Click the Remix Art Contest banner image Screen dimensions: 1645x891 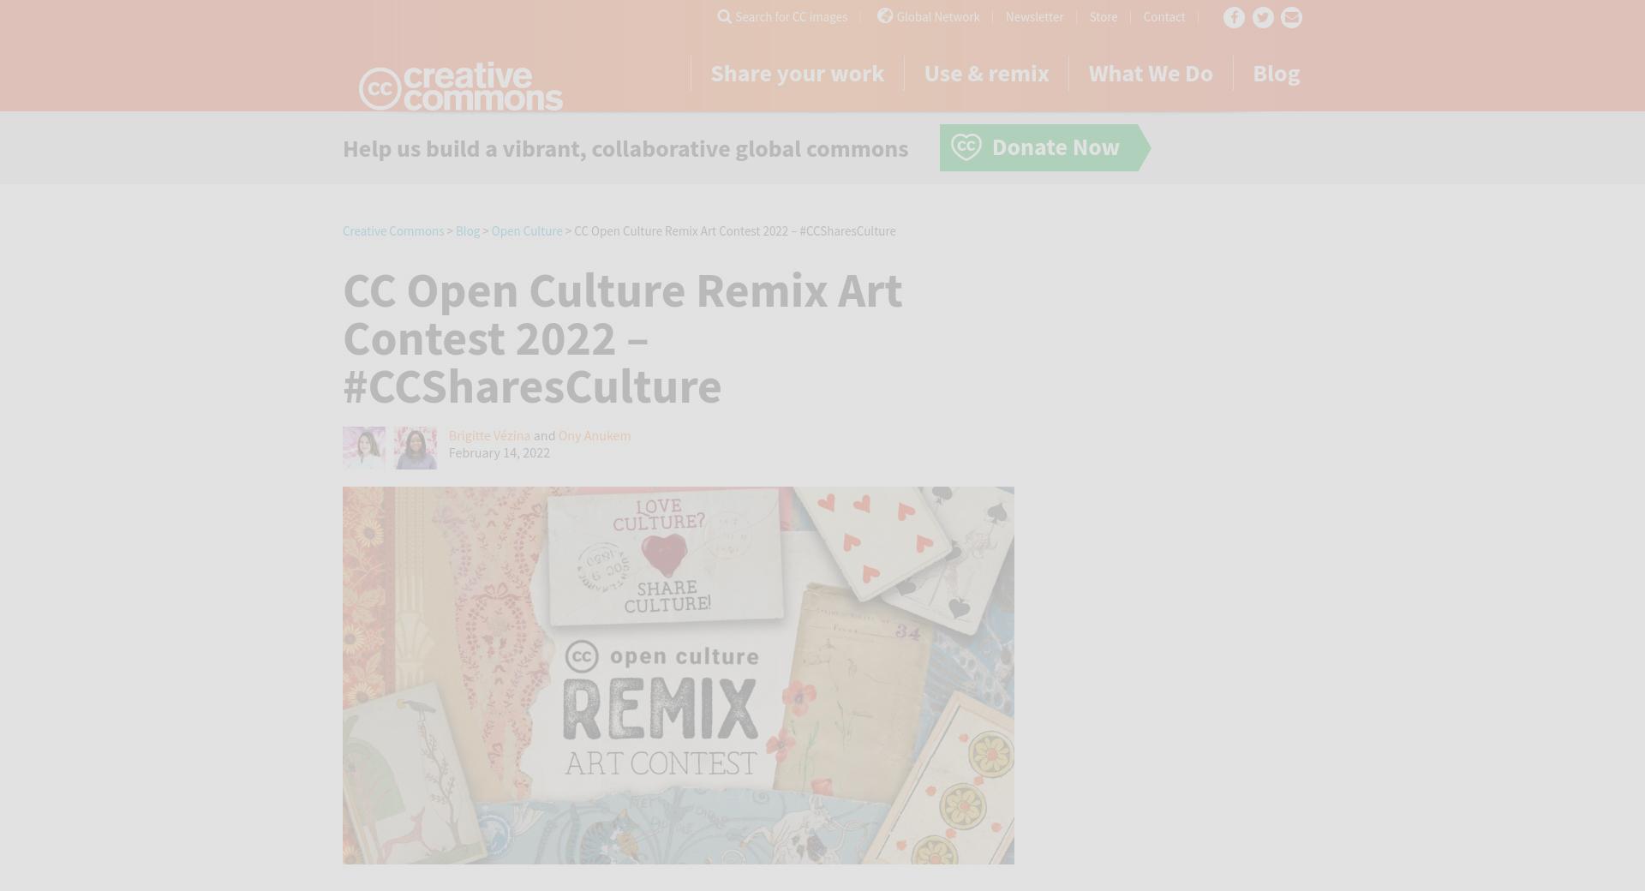click(x=679, y=675)
